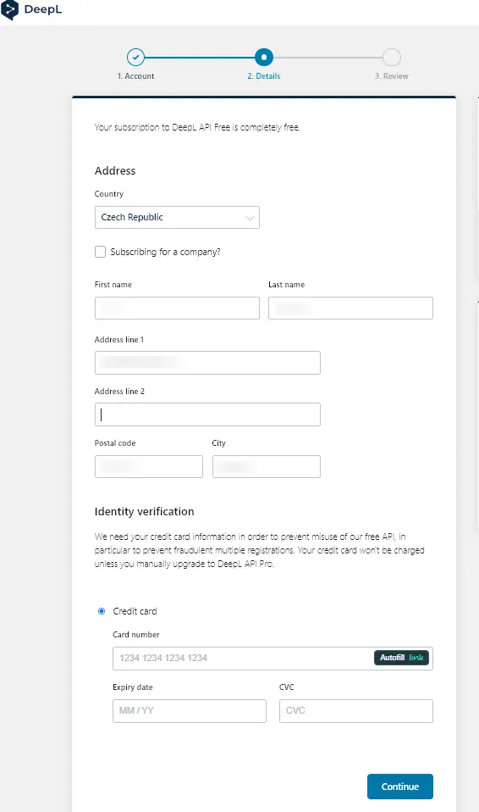Focus the City input field
The width and height of the screenshot is (479, 812).
click(x=267, y=466)
